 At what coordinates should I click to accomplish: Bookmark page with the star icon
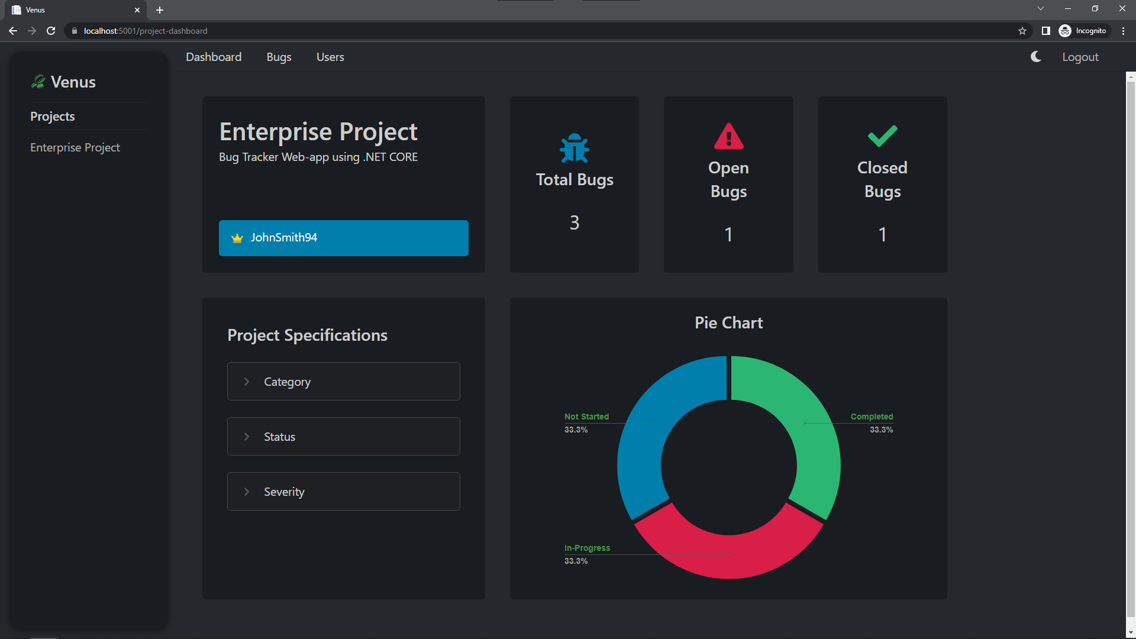[x=1022, y=31]
